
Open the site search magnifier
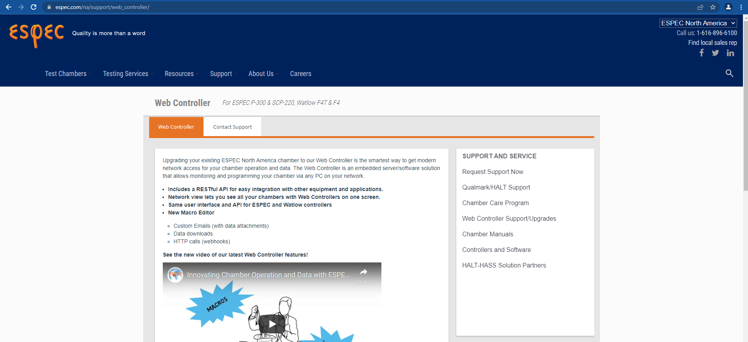click(729, 73)
